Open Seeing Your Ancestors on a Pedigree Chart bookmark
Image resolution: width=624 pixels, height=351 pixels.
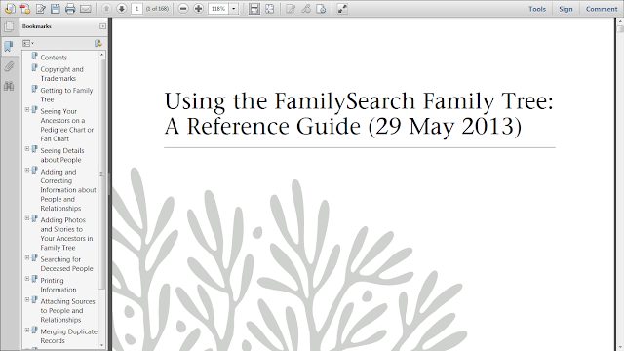pos(67,125)
